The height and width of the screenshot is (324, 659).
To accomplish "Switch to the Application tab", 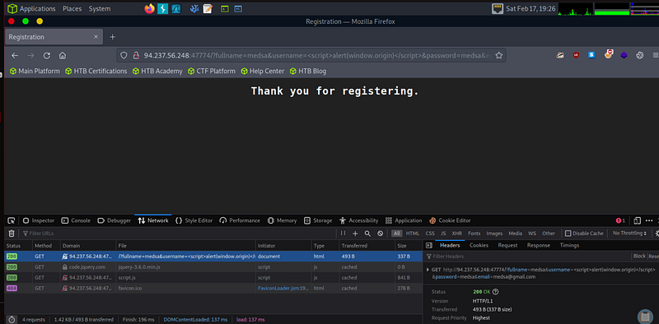I will (404, 220).
